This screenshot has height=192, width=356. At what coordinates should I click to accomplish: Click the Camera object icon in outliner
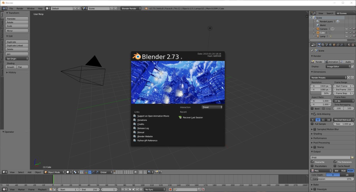click(x=318, y=29)
